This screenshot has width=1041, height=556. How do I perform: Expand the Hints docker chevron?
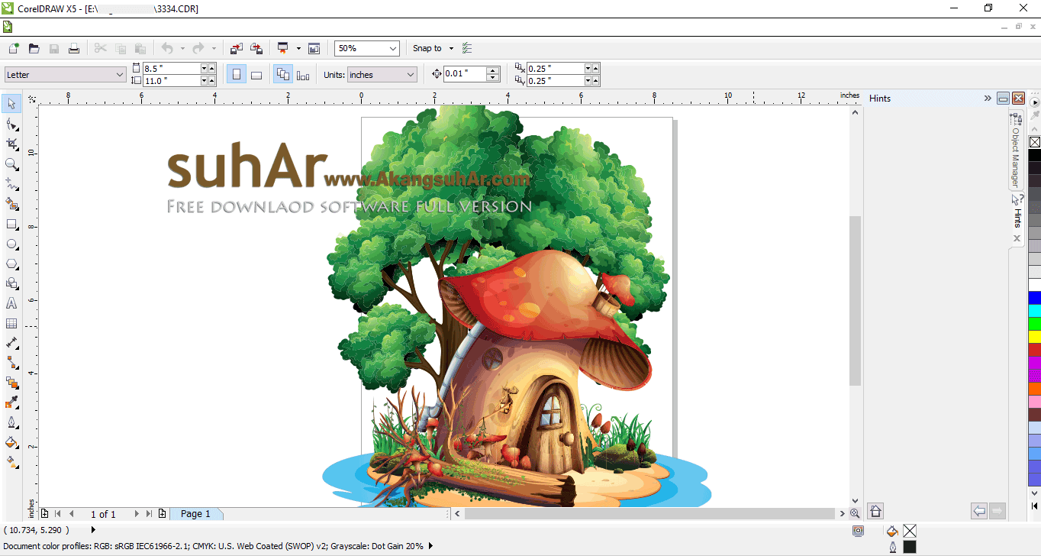988,98
